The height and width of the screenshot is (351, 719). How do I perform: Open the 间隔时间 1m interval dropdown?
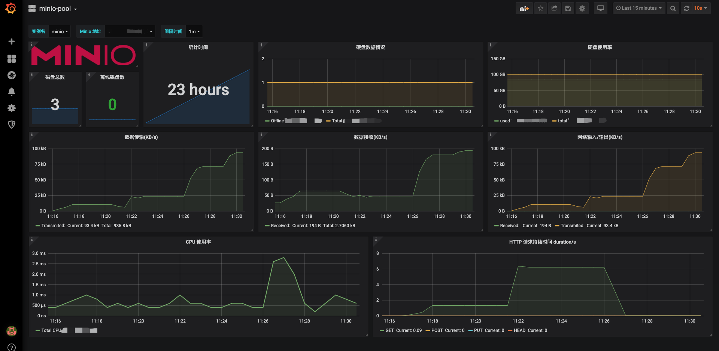pyautogui.click(x=194, y=31)
